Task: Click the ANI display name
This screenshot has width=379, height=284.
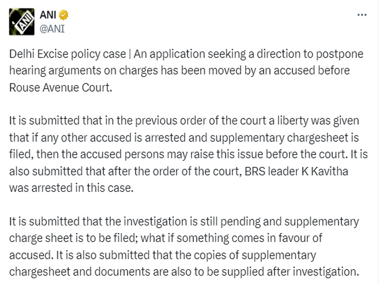Action: 48,15
